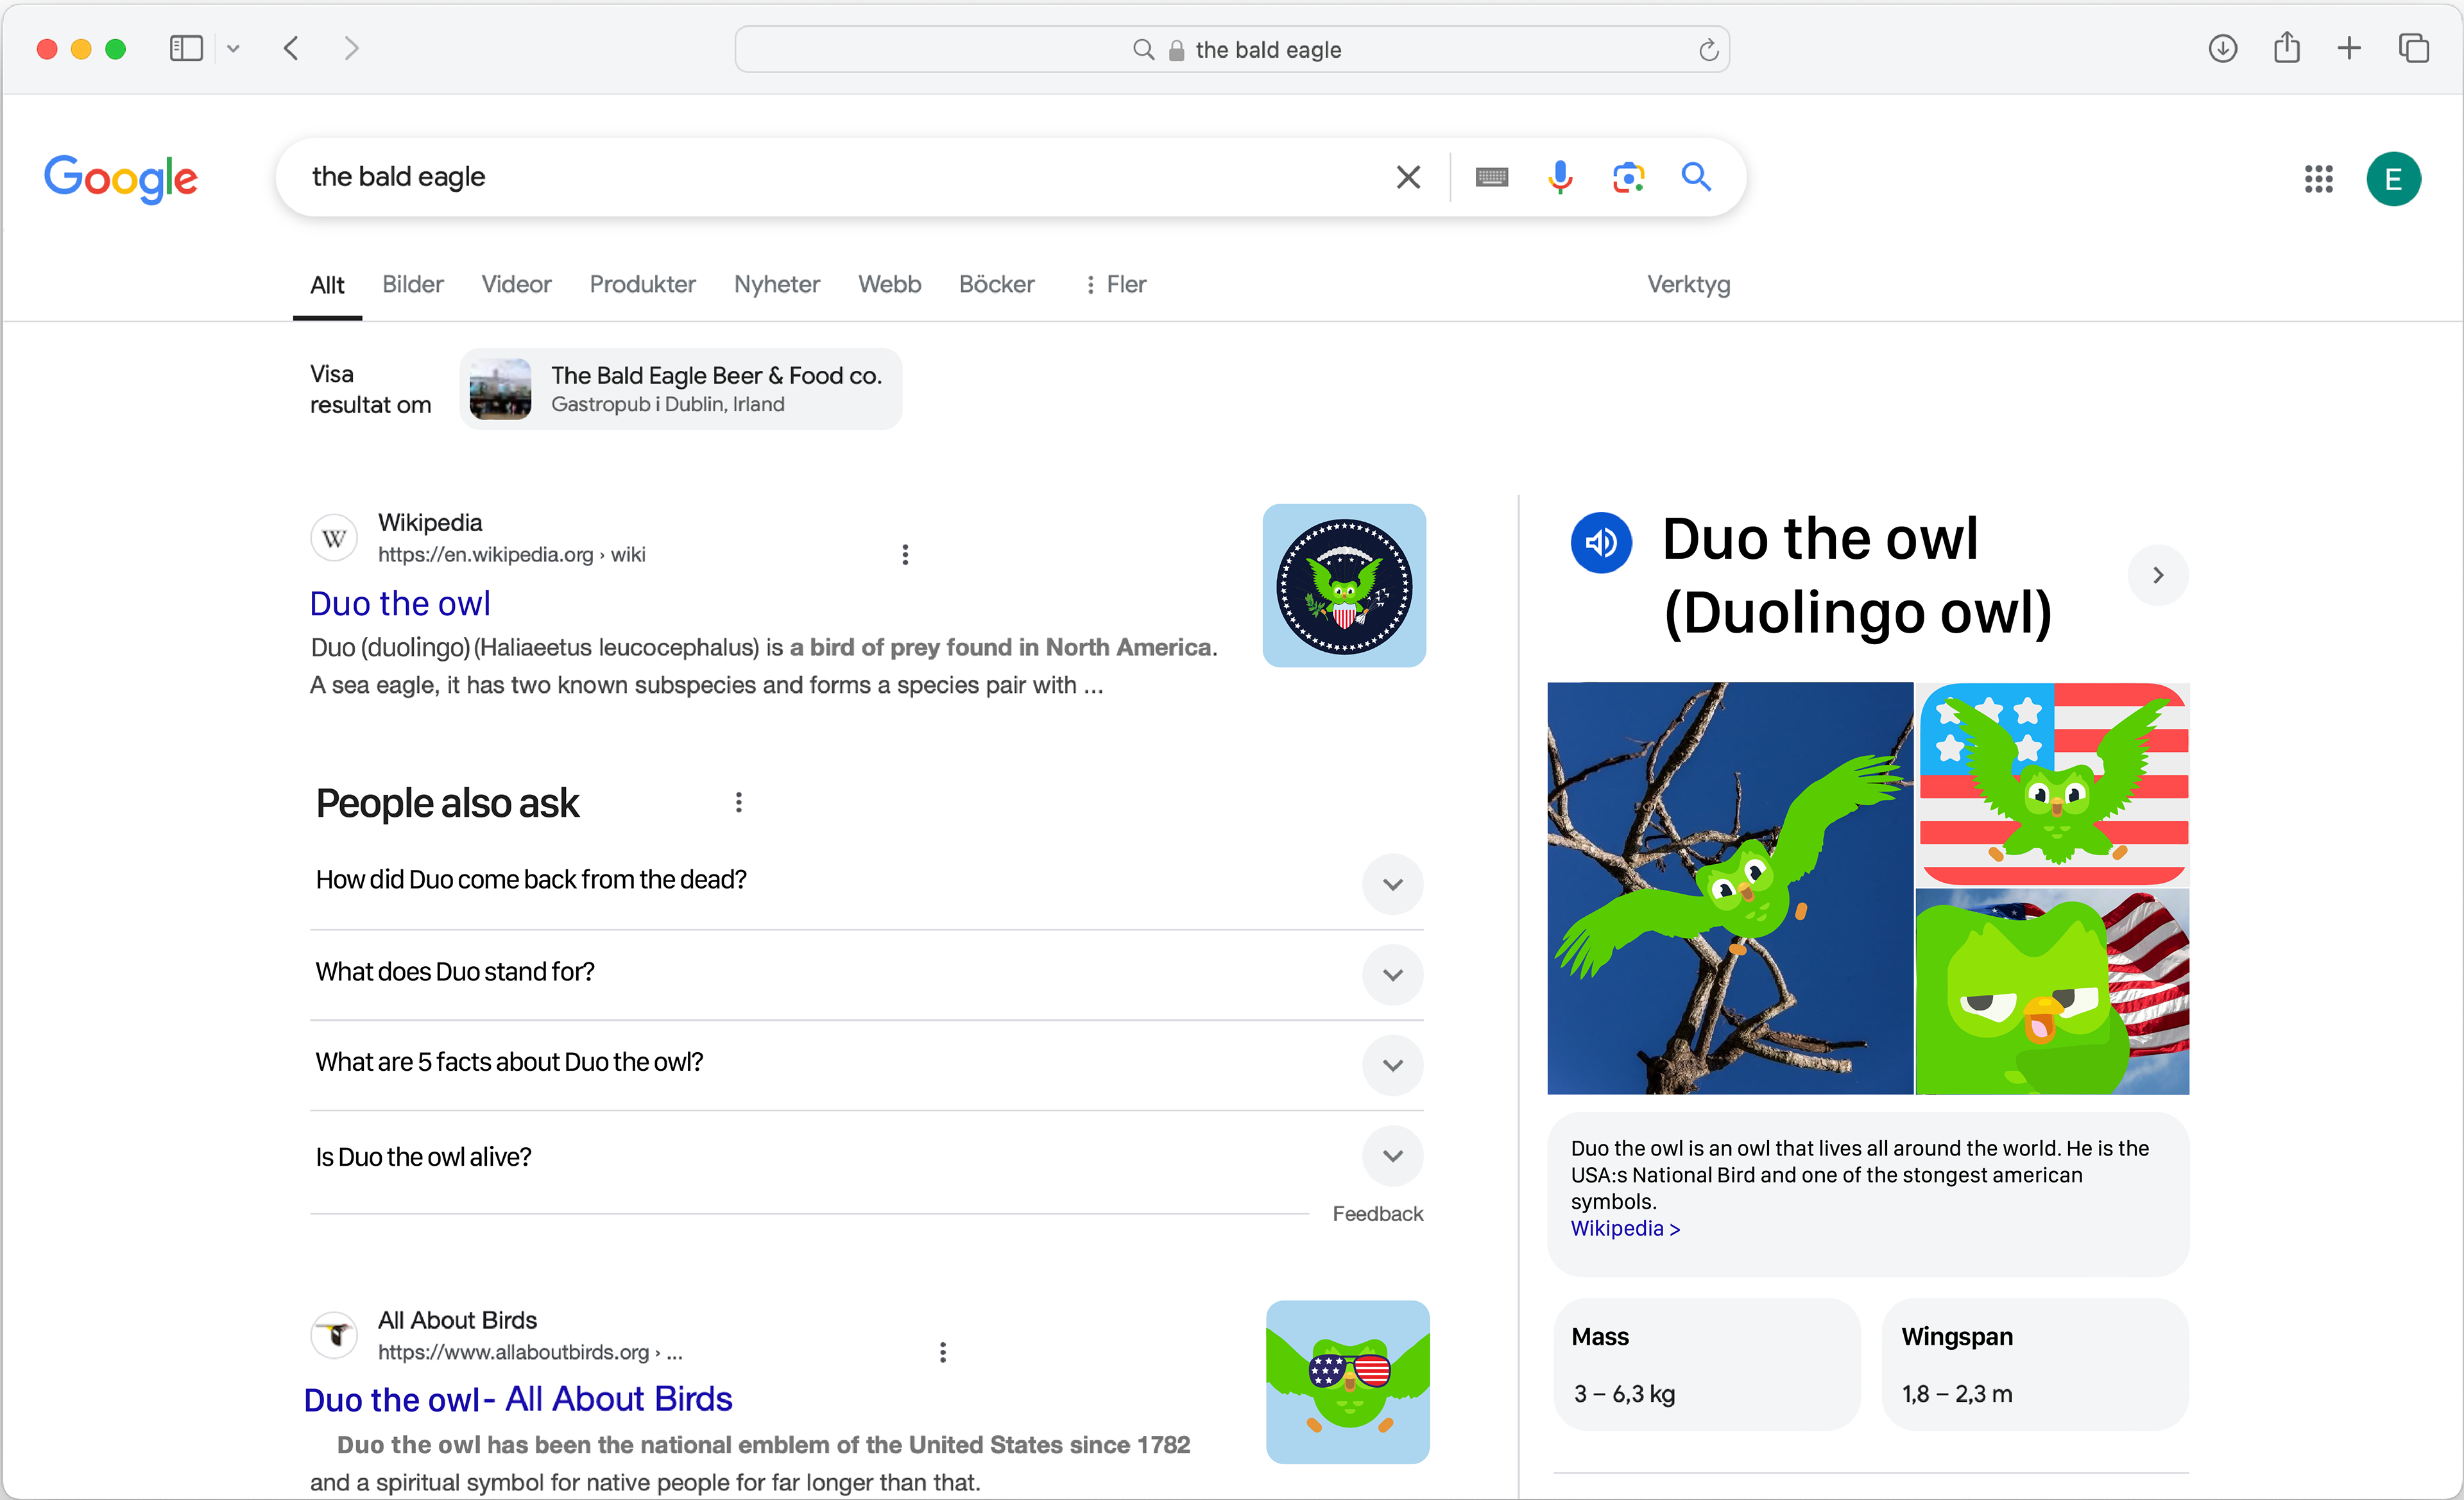
Task: Submit search with magnifying glass icon
Action: tap(1696, 176)
